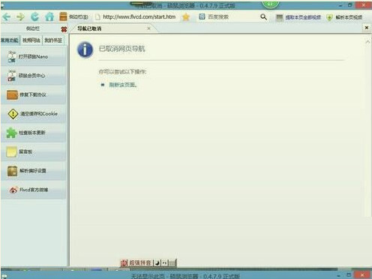This screenshot has height=279, width=372.
Task: Open 打开硕鼠Nano from the sidebar
Action: [33, 56]
